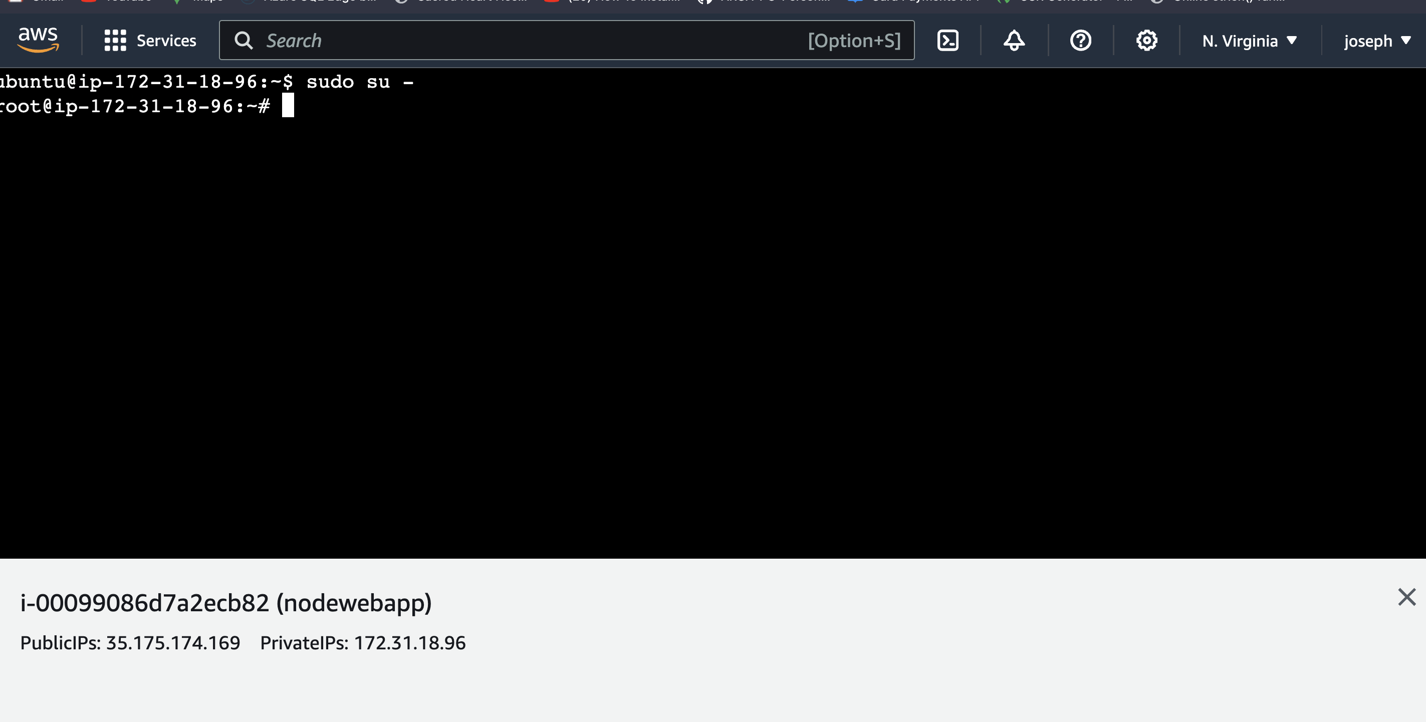Viewport: 1426px width, 722px height.
Task: Click the terminal cursor at root prompt
Action: (288, 106)
